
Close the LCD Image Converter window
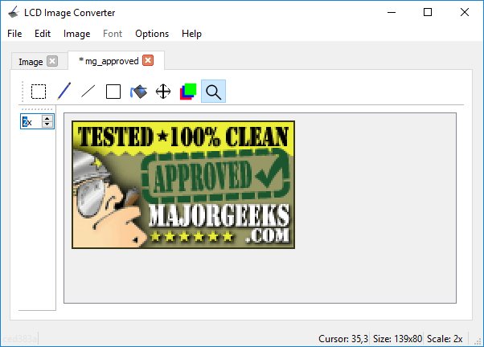(x=465, y=12)
